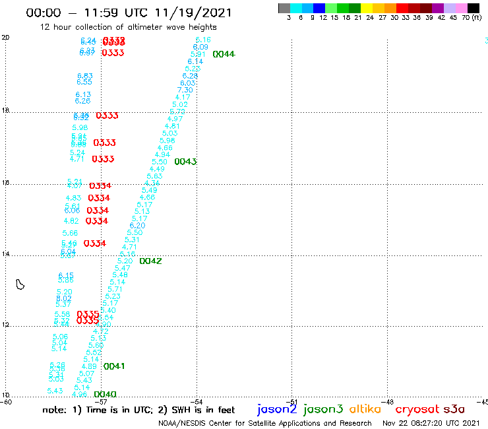Click the 6.09 wave height value

click(200, 47)
